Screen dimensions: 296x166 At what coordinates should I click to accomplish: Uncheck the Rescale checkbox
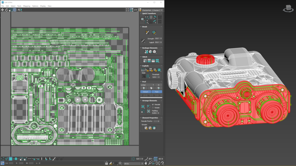(153, 104)
